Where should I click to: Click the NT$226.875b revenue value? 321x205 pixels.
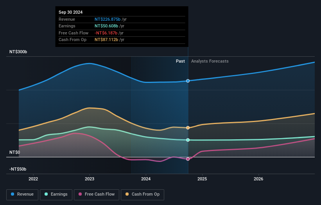(x=108, y=19)
